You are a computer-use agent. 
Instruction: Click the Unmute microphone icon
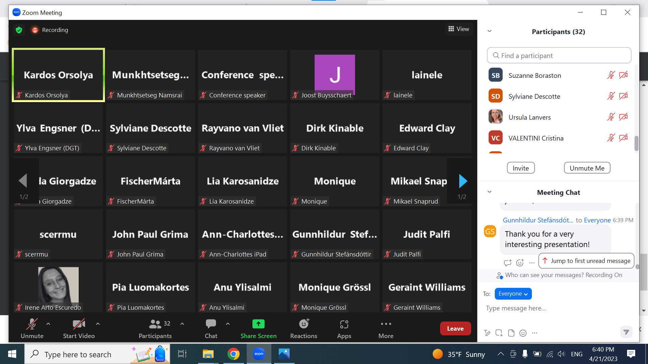32,324
